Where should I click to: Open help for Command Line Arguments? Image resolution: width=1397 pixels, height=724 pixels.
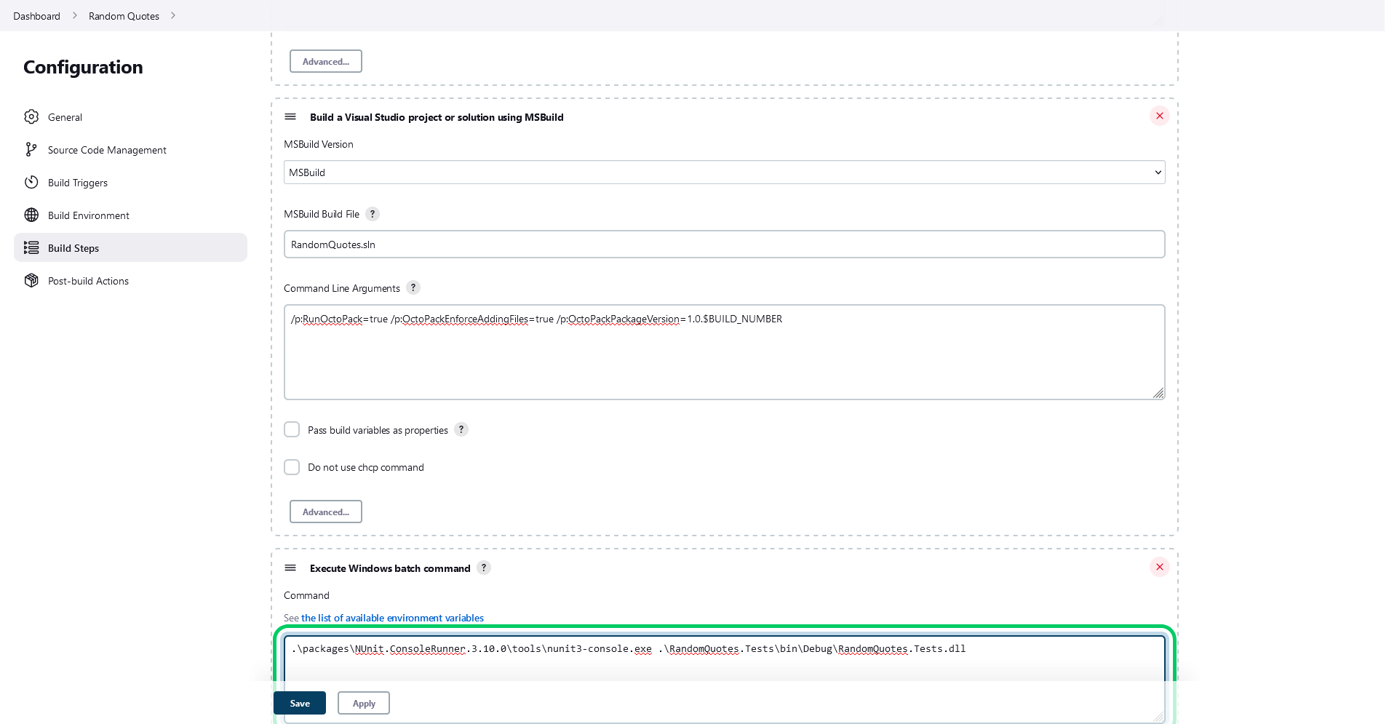413,287
